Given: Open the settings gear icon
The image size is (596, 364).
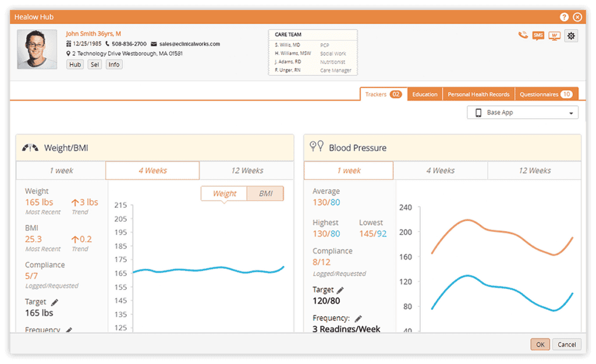Looking at the screenshot, I should tap(571, 36).
